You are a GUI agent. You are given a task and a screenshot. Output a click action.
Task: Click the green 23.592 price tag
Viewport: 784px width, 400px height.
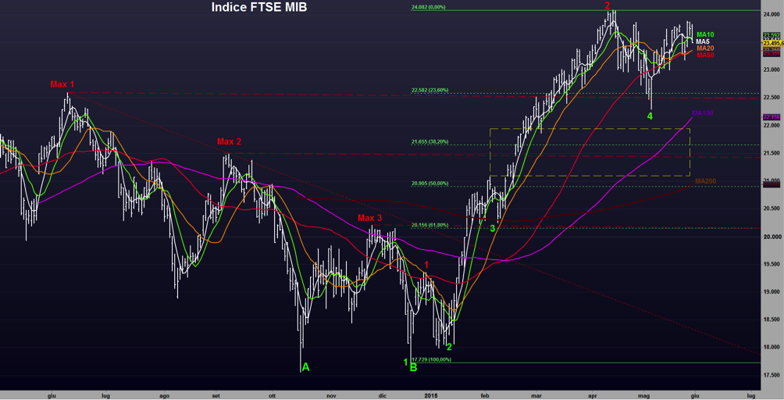pyautogui.click(x=772, y=35)
